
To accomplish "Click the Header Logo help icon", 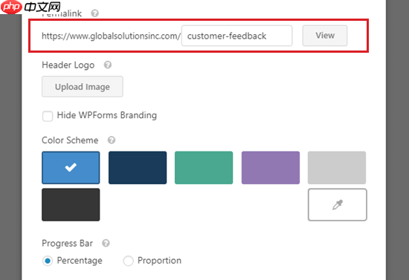I will [108, 65].
